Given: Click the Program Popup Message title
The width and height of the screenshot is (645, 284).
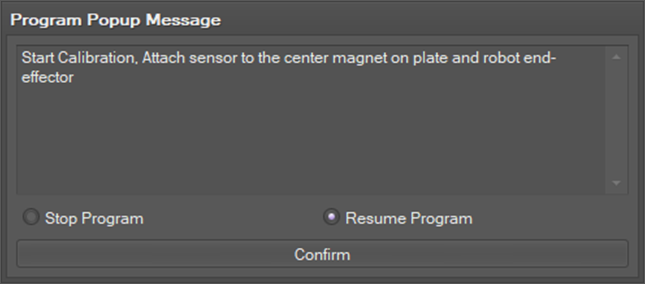Looking at the screenshot, I should [116, 20].
